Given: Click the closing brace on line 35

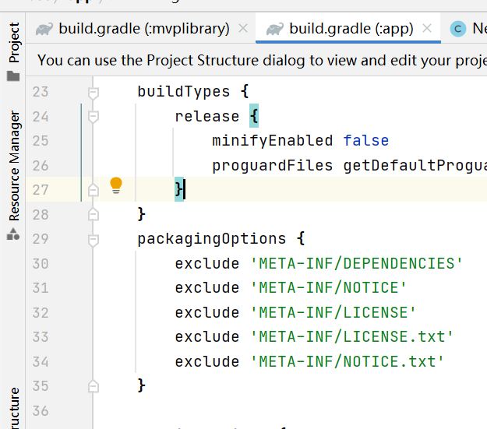Looking at the screenshot, I should point(141,385).
